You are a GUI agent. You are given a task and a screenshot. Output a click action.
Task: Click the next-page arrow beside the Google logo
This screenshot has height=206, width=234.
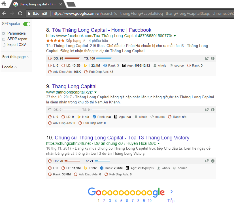point(171,192)
